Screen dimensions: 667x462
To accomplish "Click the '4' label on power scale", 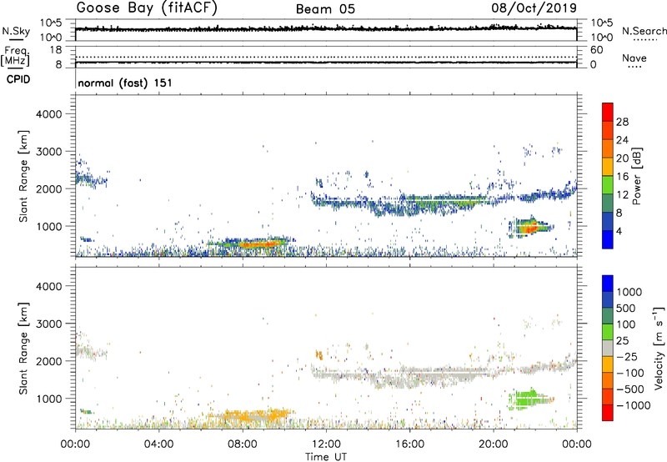I will [619, 232].
